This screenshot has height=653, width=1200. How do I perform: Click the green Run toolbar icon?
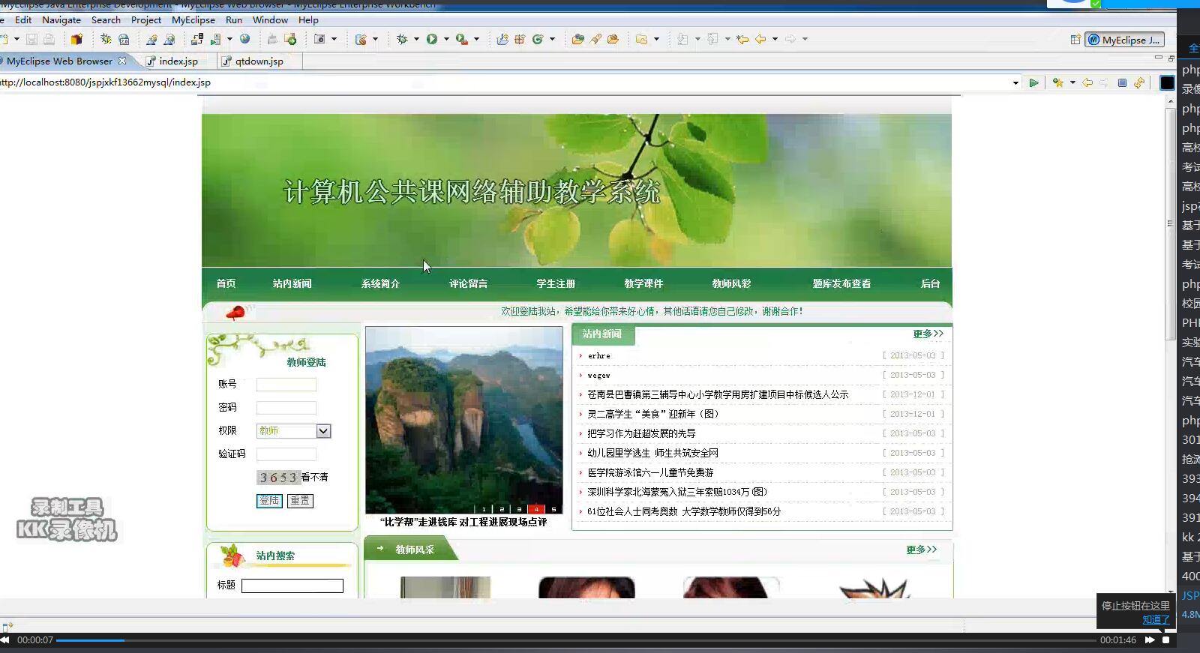(x=432, y=39)
